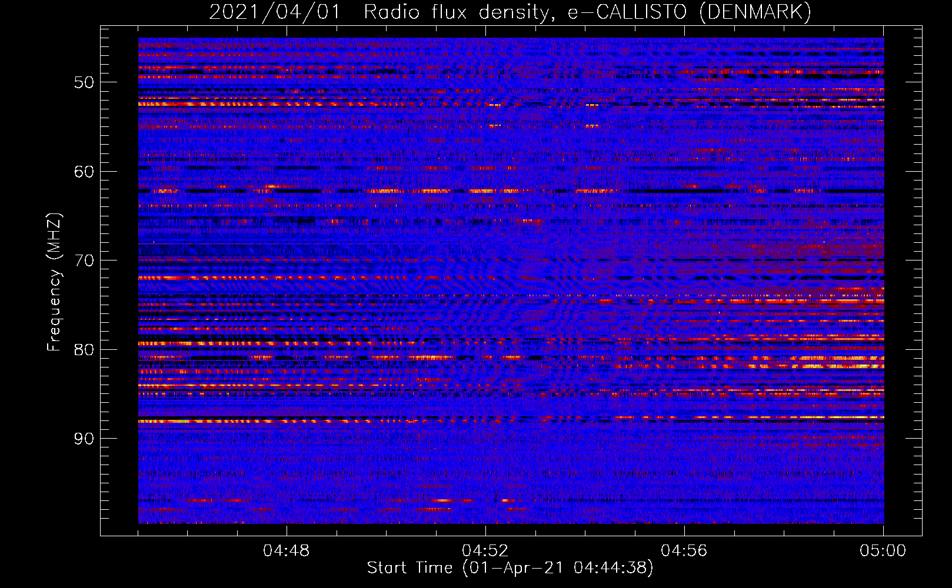Click the 04:48 time tick label
This screenshot has height=588, width=952.
pyautogui.click(x=287, y=551)
